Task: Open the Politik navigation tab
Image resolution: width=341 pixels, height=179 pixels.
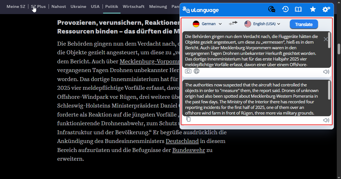Action: 112,6
